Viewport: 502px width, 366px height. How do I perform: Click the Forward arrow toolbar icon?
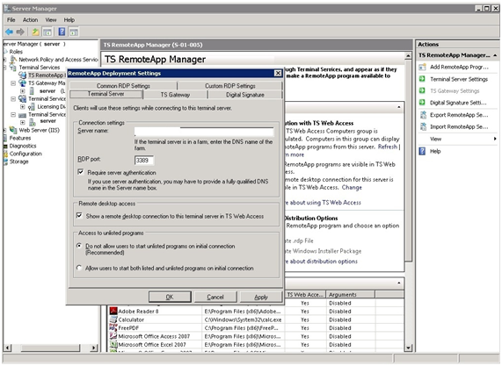pos(20,32)
